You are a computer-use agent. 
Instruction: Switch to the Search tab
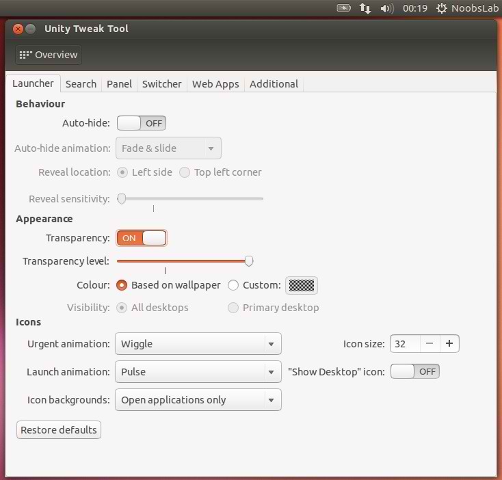tap(81, 84)
